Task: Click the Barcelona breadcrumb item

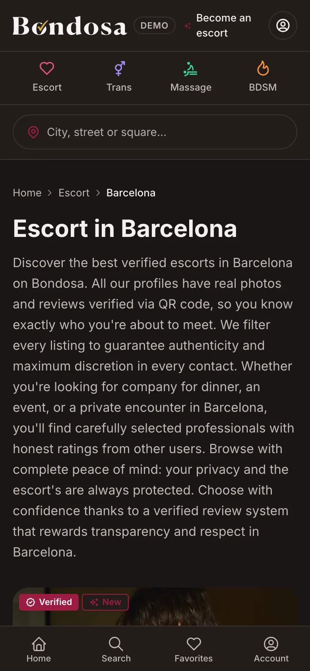Action: (x=131, y=193)
